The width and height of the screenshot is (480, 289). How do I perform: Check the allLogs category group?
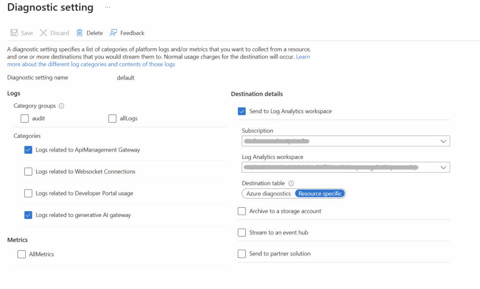point(112,118)
